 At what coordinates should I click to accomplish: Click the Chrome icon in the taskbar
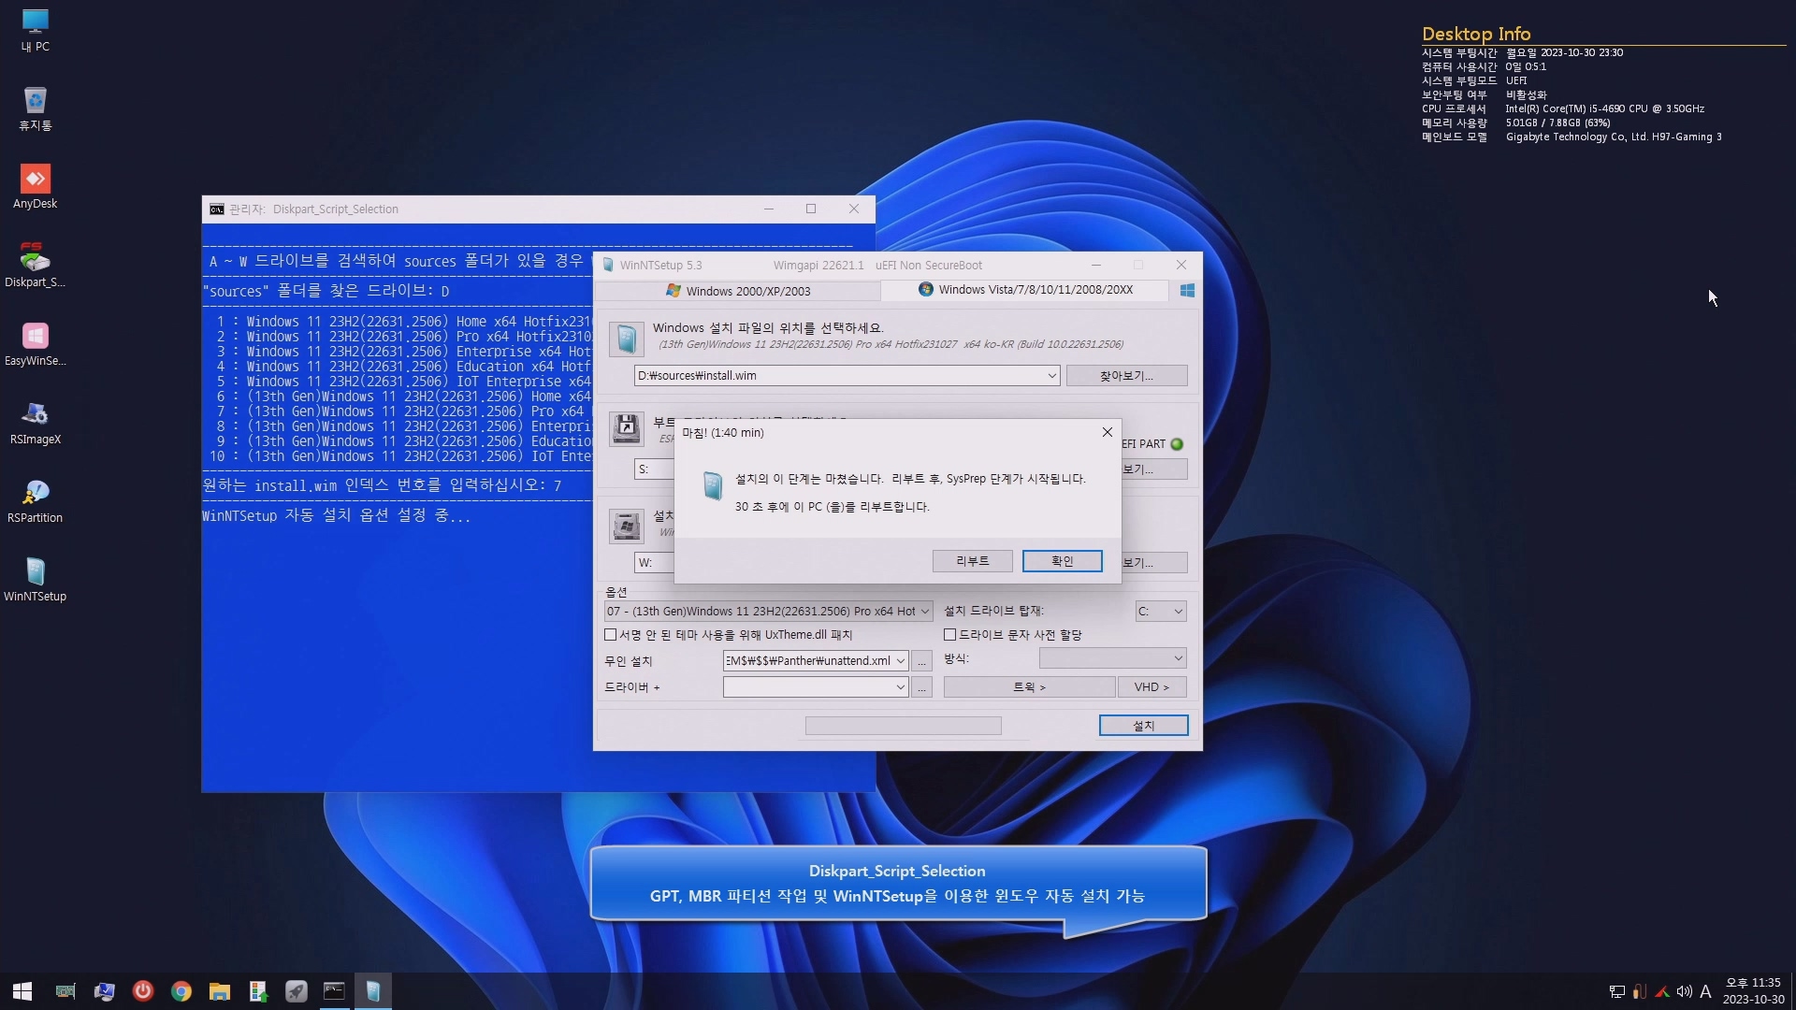(181, 991)
